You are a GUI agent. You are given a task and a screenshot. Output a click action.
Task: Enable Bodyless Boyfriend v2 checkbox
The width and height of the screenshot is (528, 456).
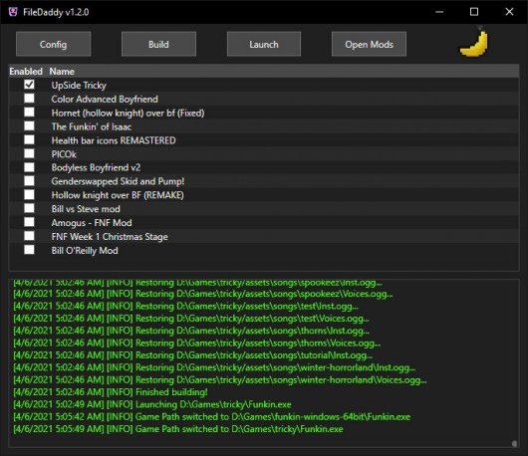(29, 167)
